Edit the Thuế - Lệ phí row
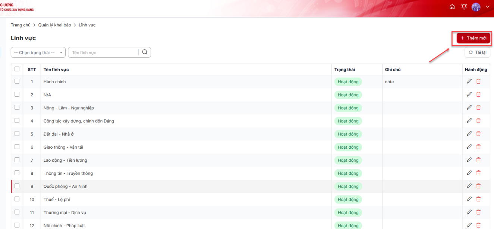Image resolution: width=494 pixels, height=229 pixels. (469, 199)
